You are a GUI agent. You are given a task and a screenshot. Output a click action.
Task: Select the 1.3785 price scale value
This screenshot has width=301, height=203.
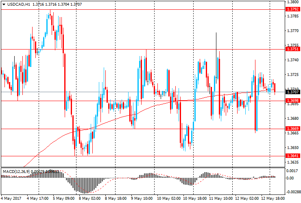click(293, 16)
